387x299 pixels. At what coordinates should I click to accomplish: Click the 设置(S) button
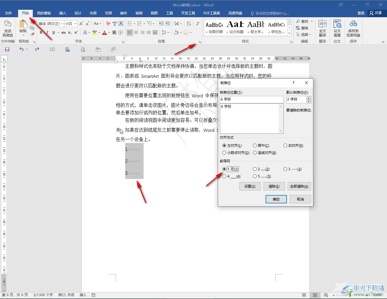click(x=250, y=186)
